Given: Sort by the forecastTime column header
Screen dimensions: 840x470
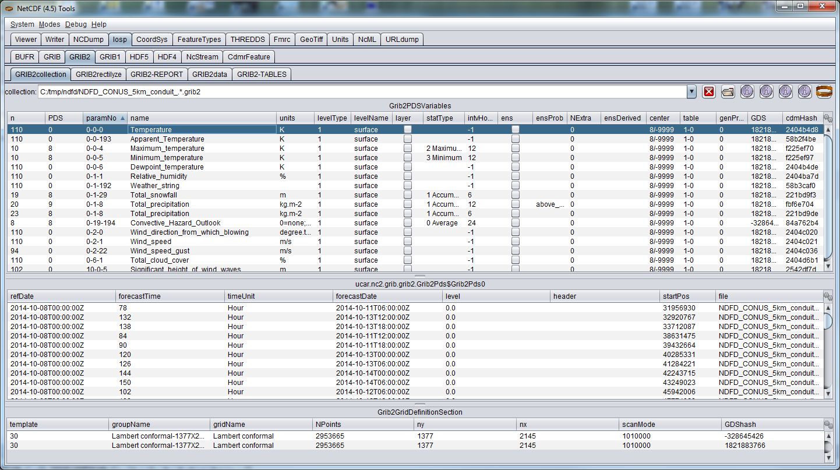Looking at the screenshot, I should (169, 296).
